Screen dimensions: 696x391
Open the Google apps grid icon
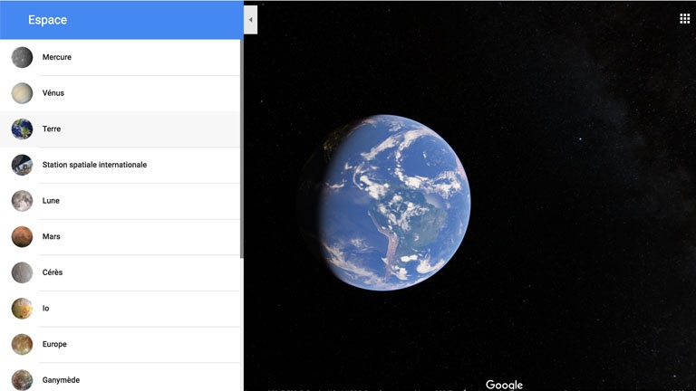[x=684, y=19]
